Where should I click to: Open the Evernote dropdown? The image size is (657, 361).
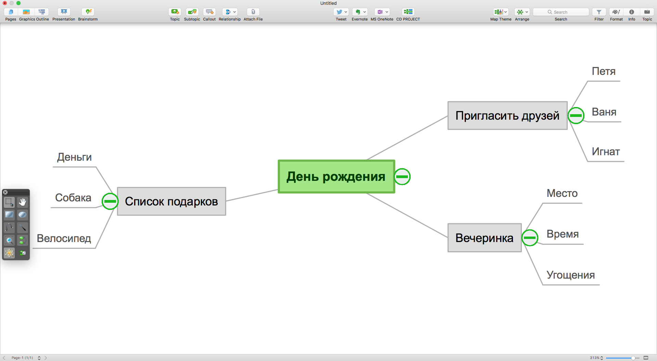tap(364, 12)
